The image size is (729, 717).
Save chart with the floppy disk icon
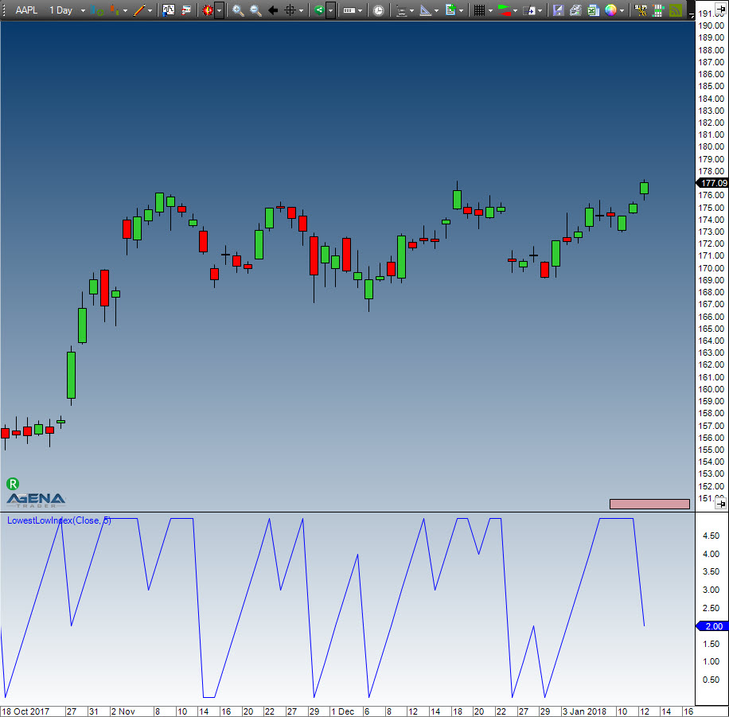click(x=558, y=10)
